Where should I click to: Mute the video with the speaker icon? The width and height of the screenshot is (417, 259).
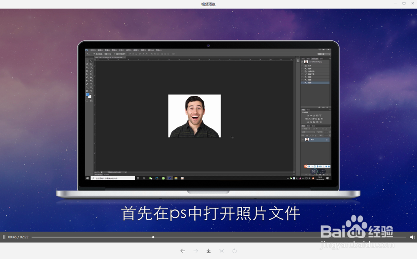[412, 236]
